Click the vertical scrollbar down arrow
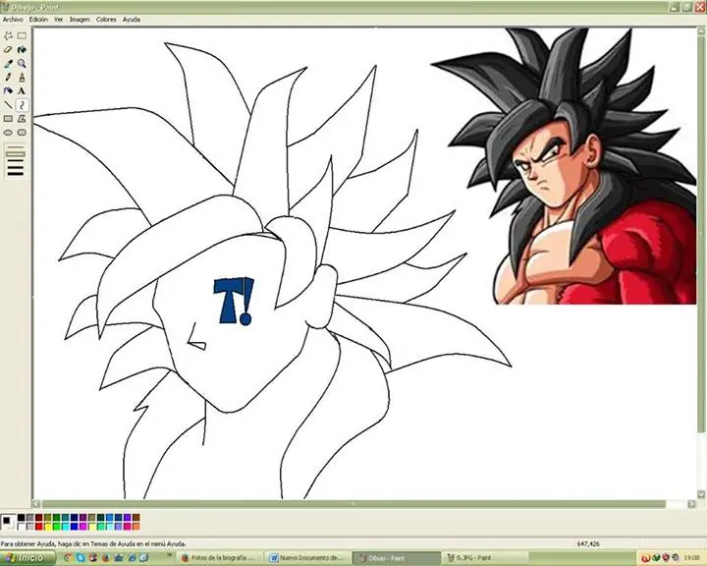 click(701, 494)
